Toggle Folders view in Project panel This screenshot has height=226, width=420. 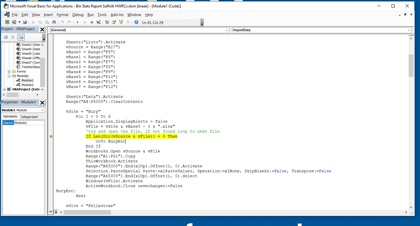pyautogui.click(x=21, y=37)
